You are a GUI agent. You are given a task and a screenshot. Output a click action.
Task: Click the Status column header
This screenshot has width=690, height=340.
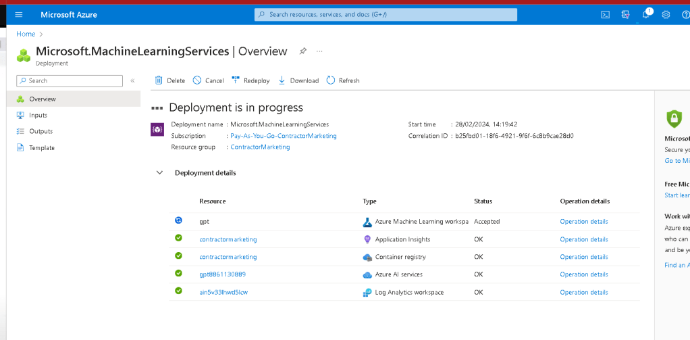pos(483,201)
